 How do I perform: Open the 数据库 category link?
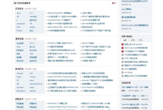19,57
